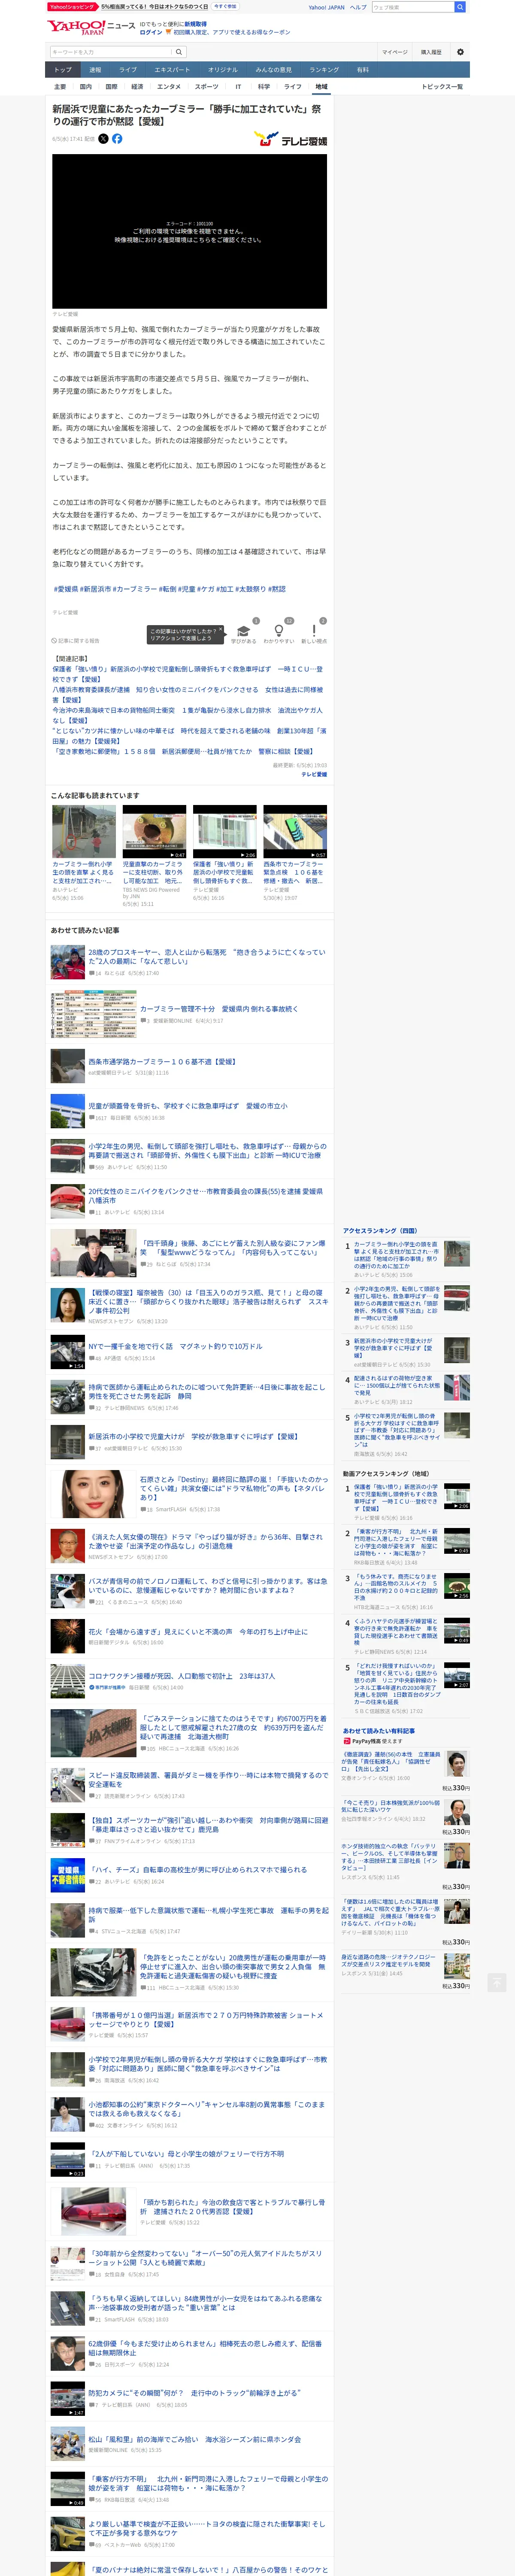Click Yahoo!ショッピング red badge
515x2576 pixels.
pos(72,7)
